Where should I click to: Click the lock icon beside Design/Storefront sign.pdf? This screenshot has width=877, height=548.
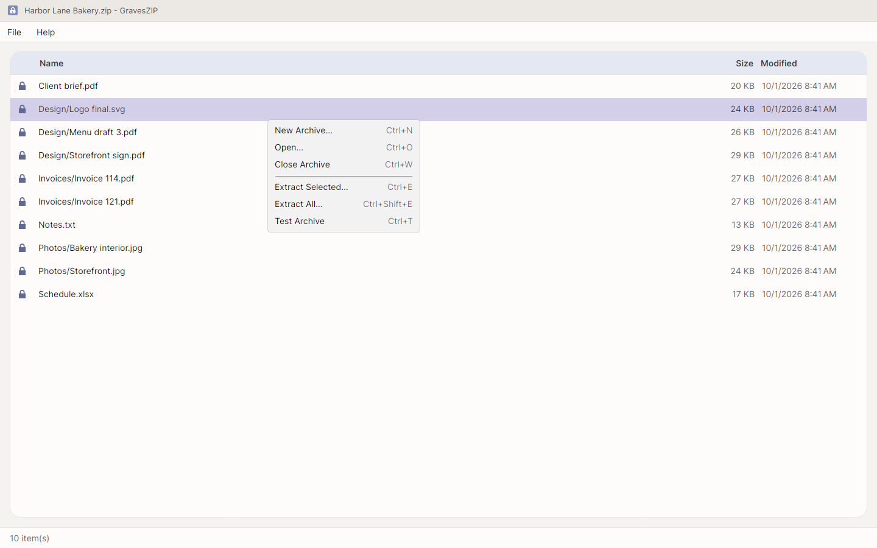click(22, 155)
